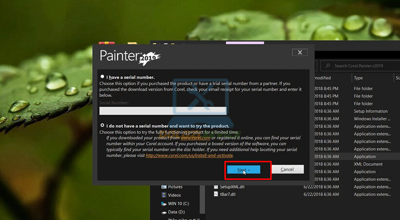Image resolution: width=400 pixels, height=220 pixels.
Task: Select the tBar7.dll file icon
Action: click(216, 194)
